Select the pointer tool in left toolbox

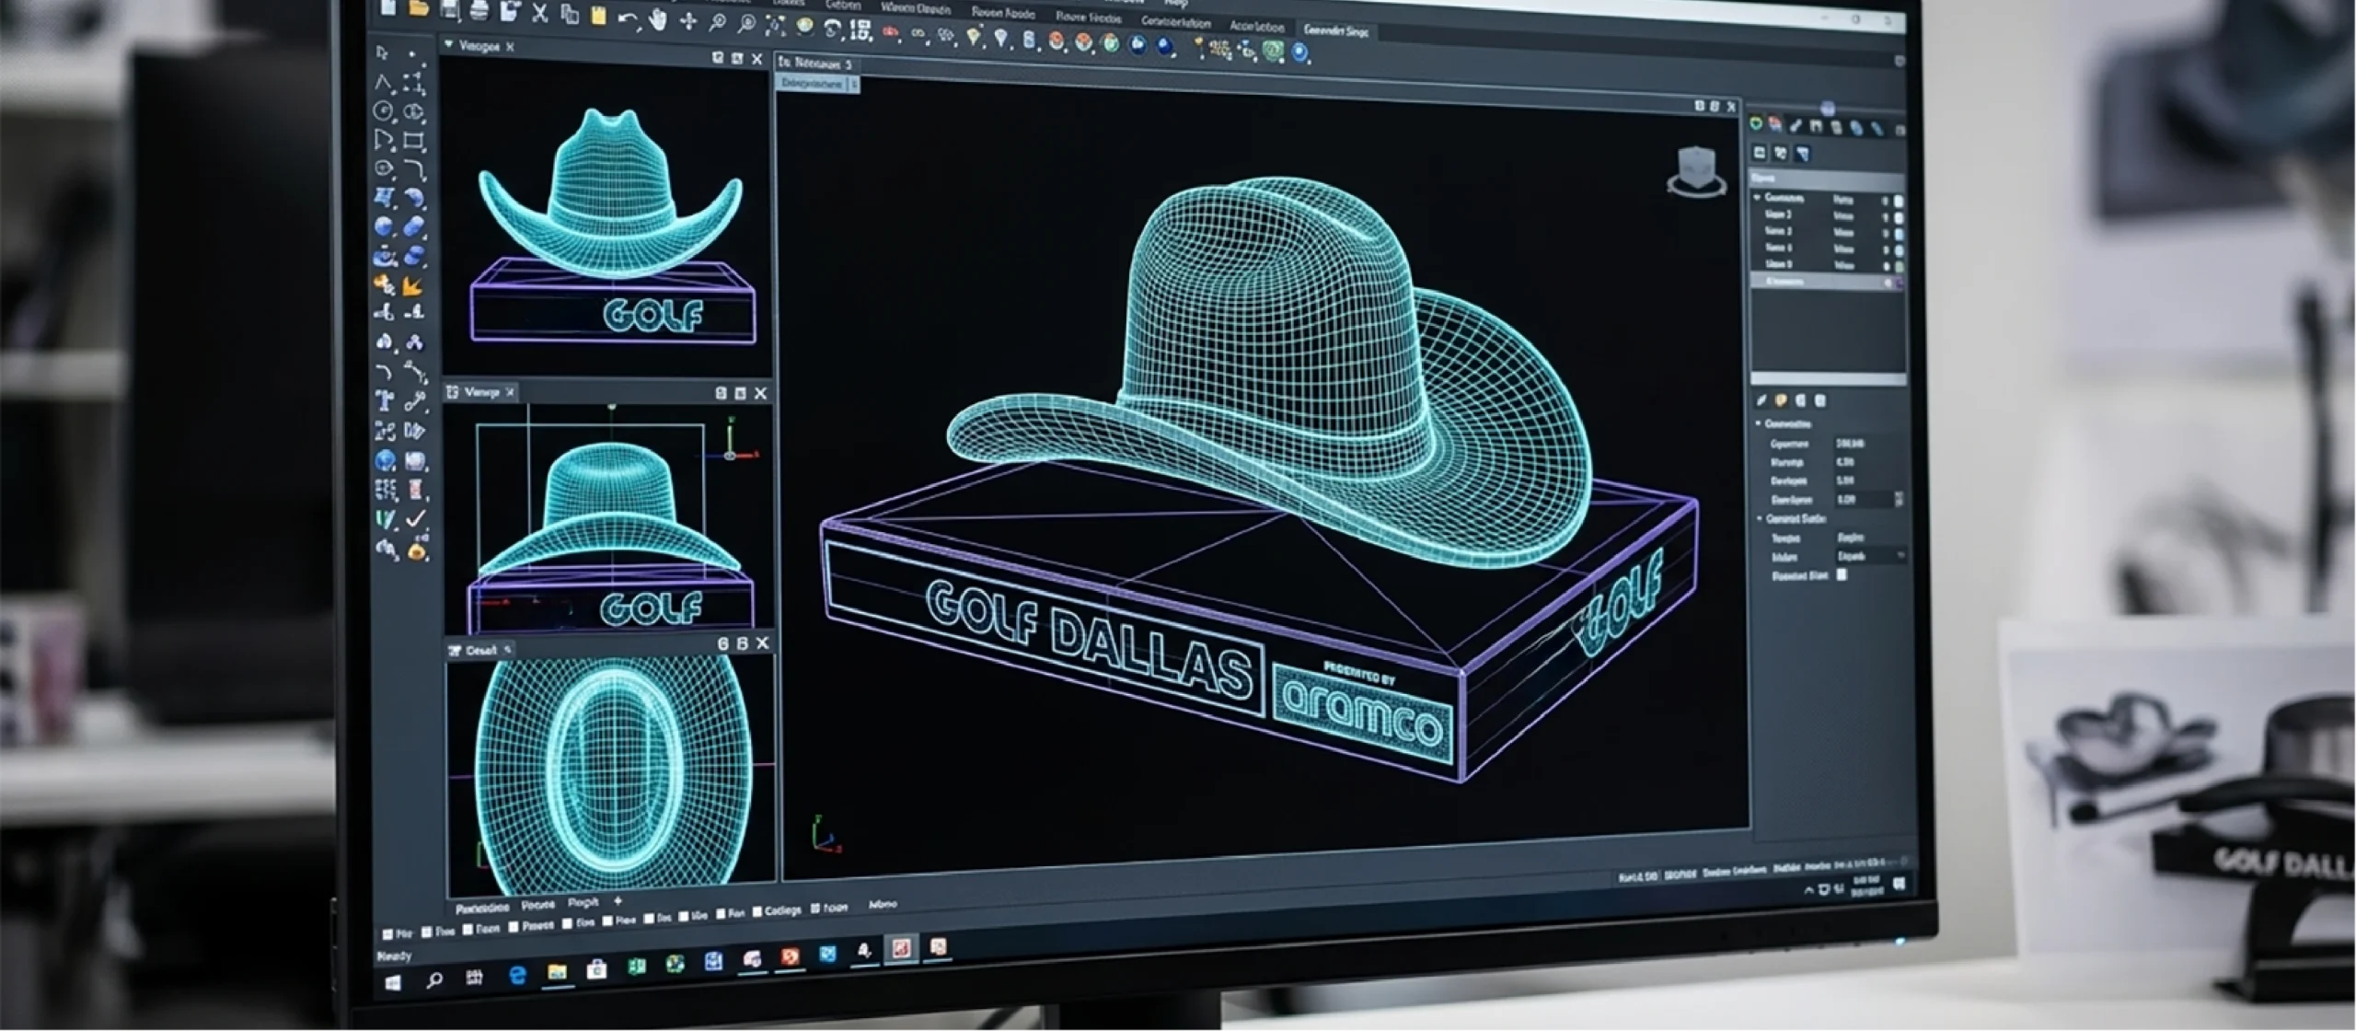pyautogui.click(x=383, y=53)
